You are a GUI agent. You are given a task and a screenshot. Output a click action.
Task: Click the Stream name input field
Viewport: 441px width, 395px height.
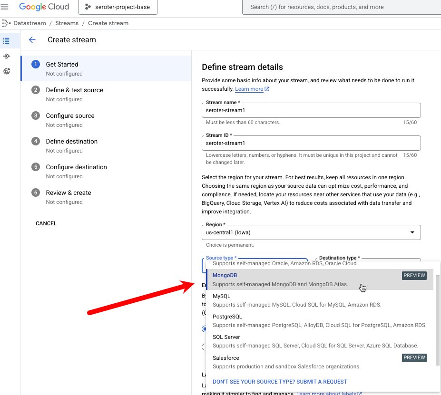coord(311,110)
